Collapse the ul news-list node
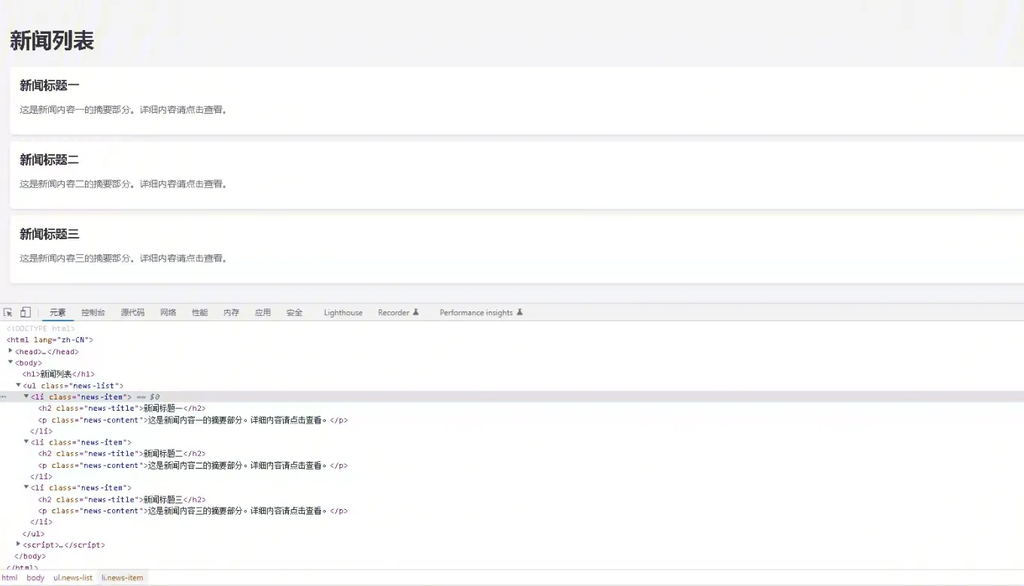1024x586 pixels. coord(19,385)
